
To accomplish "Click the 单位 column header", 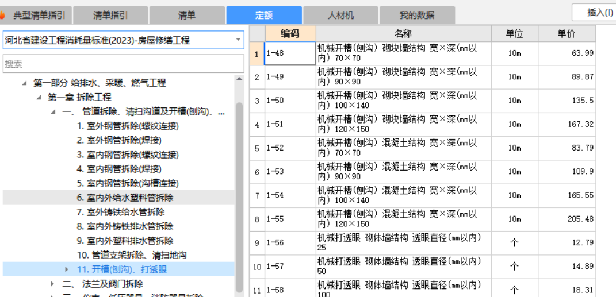I will coord(514,34).
